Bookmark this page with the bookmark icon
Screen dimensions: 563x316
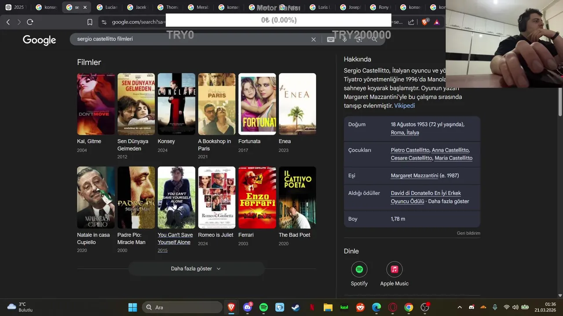pos(90,22)
